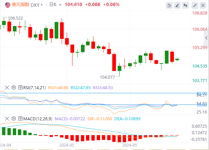Click the RSI(7,14,21) indicator label
Screen dimensions: 209x150
pos(34,87)
